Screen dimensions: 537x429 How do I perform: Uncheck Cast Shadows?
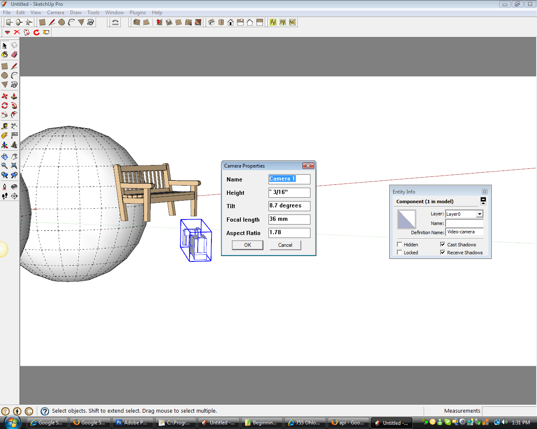pos(443,244)
